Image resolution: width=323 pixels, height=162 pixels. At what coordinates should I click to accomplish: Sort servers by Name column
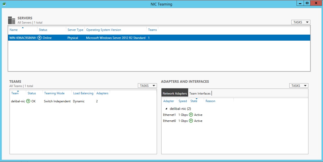14,30
